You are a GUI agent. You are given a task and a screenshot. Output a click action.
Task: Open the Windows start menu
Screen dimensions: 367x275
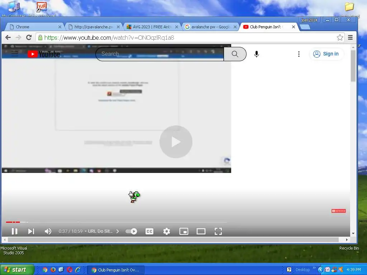[17, 270]
